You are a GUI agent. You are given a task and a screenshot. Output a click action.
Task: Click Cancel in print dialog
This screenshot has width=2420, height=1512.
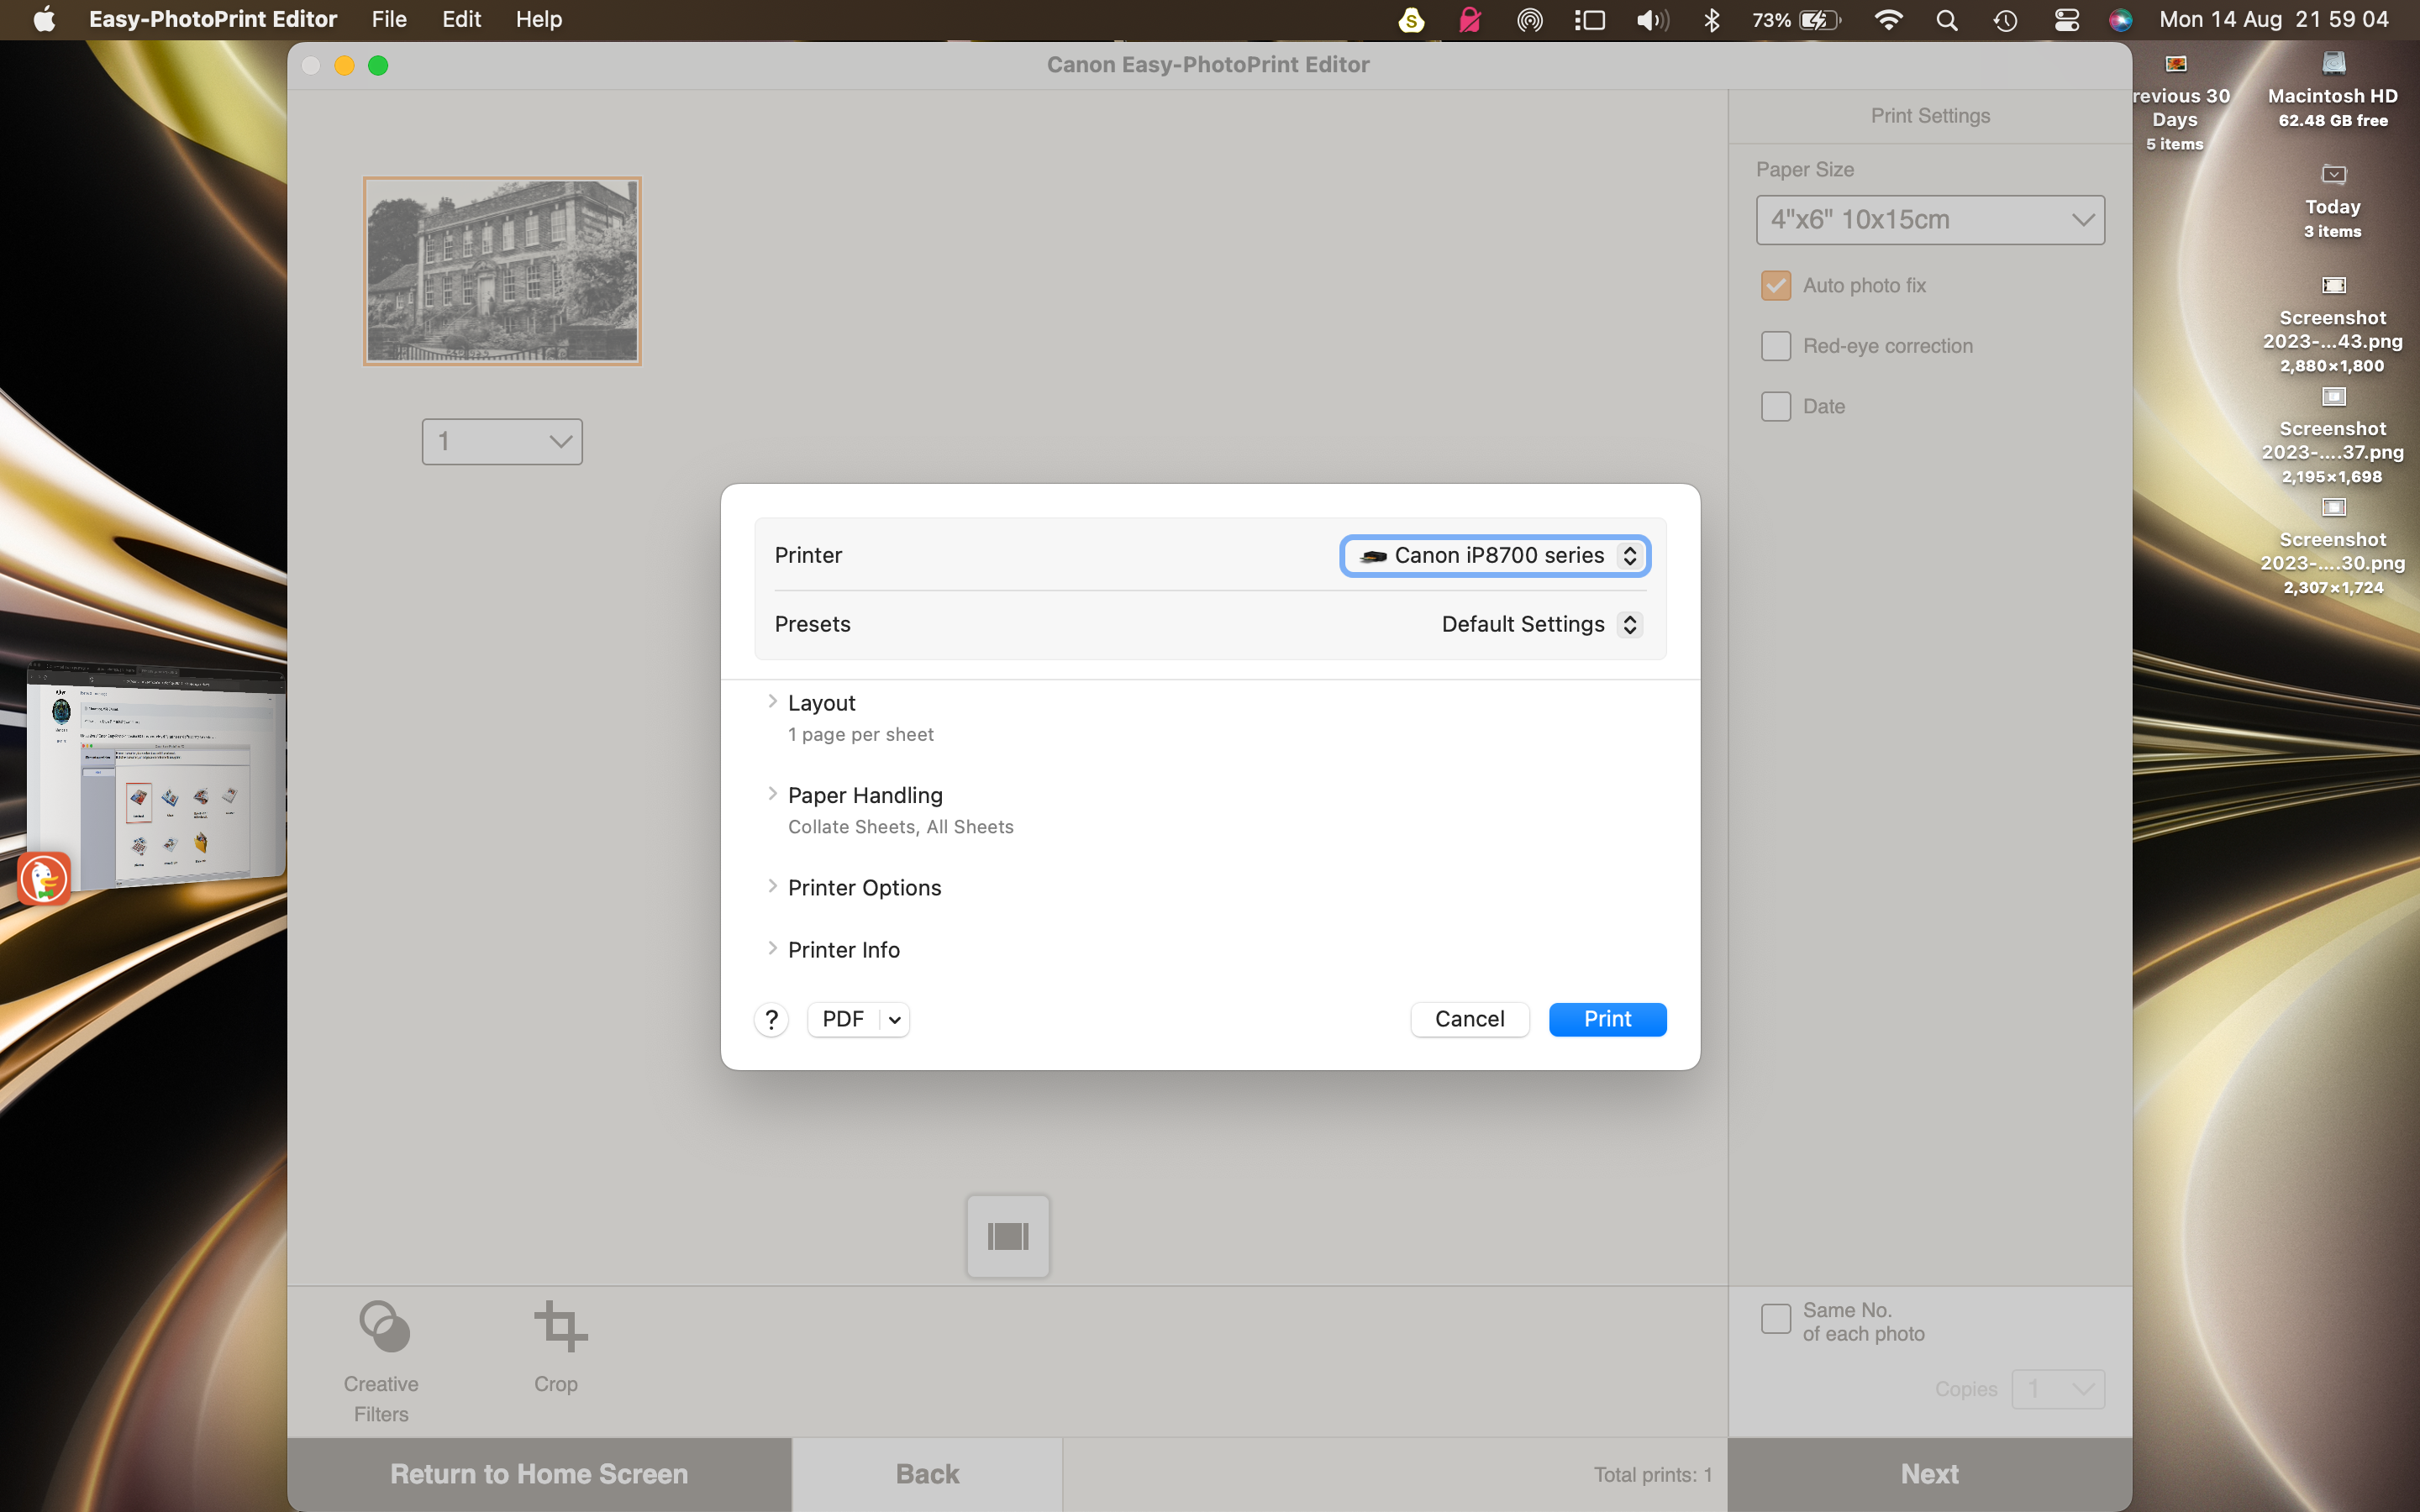click(x=1469, y=1019)
